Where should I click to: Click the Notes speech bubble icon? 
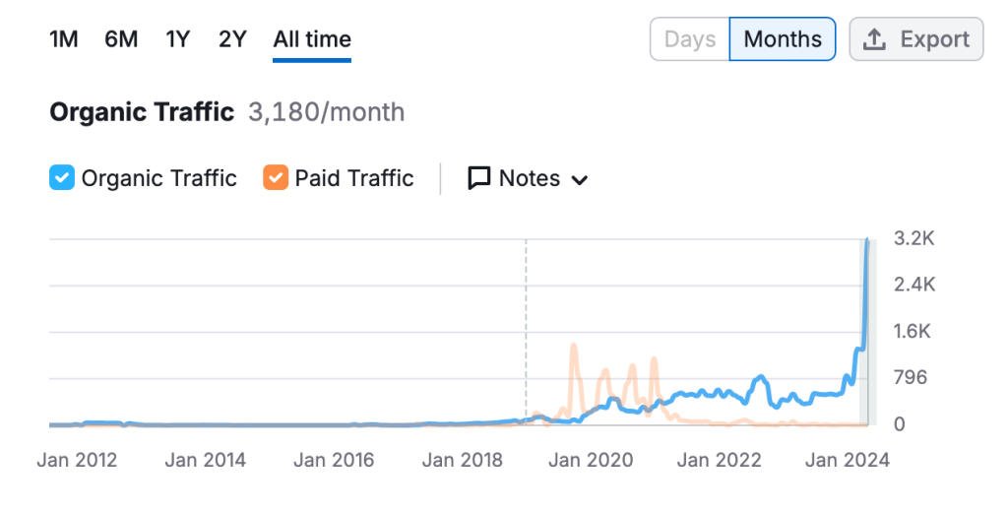[479, 178]
